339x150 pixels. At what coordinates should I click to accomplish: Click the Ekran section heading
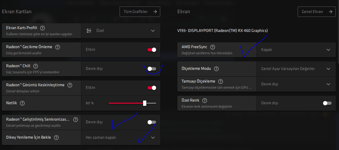184,12
